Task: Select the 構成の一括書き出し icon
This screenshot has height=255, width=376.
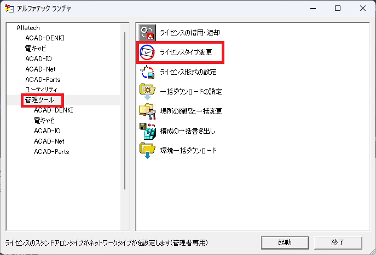Action: pyautogui.click(x=148, y=131)
